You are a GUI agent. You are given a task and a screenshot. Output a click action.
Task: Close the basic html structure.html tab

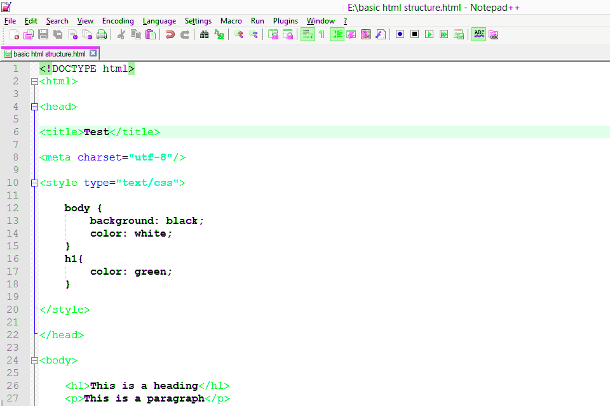(93, 53)
